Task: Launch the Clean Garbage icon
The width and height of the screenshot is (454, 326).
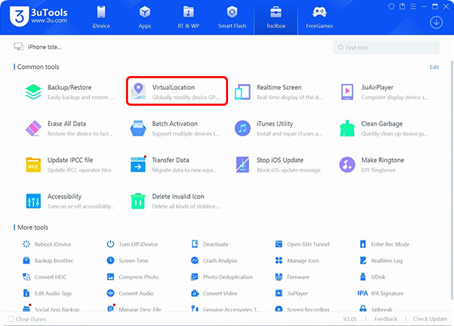Action: [x=347, y=128]
